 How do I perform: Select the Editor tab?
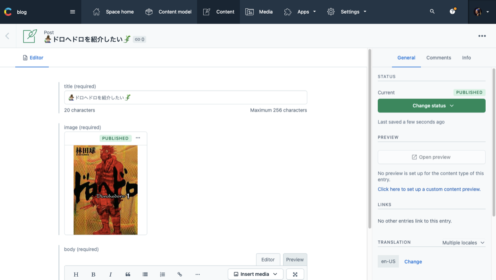coord(33,58)
